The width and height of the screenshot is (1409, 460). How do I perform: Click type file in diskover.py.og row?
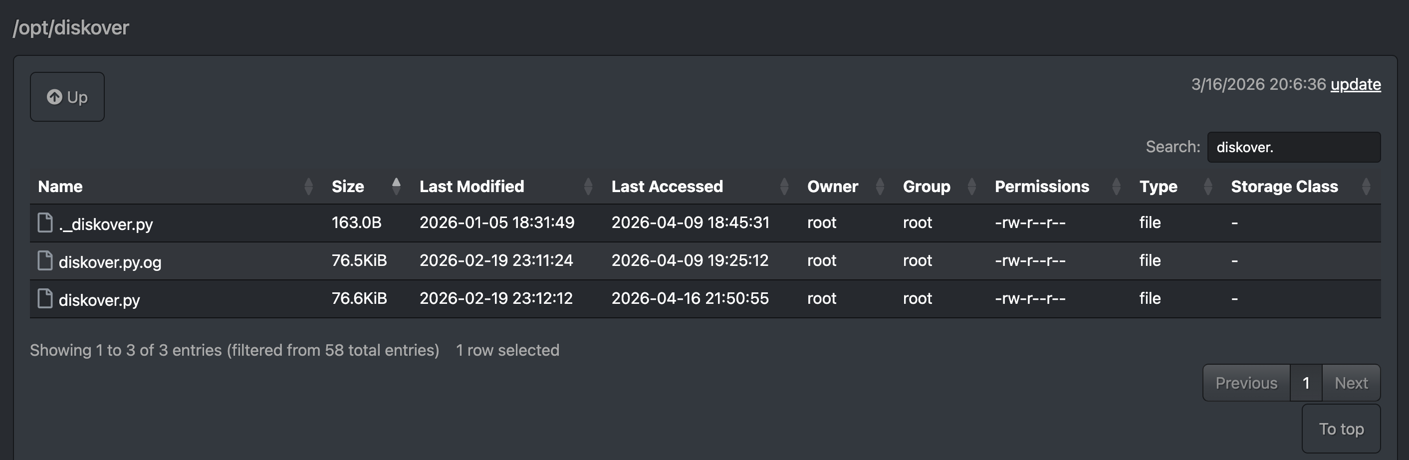point(1150,260)
